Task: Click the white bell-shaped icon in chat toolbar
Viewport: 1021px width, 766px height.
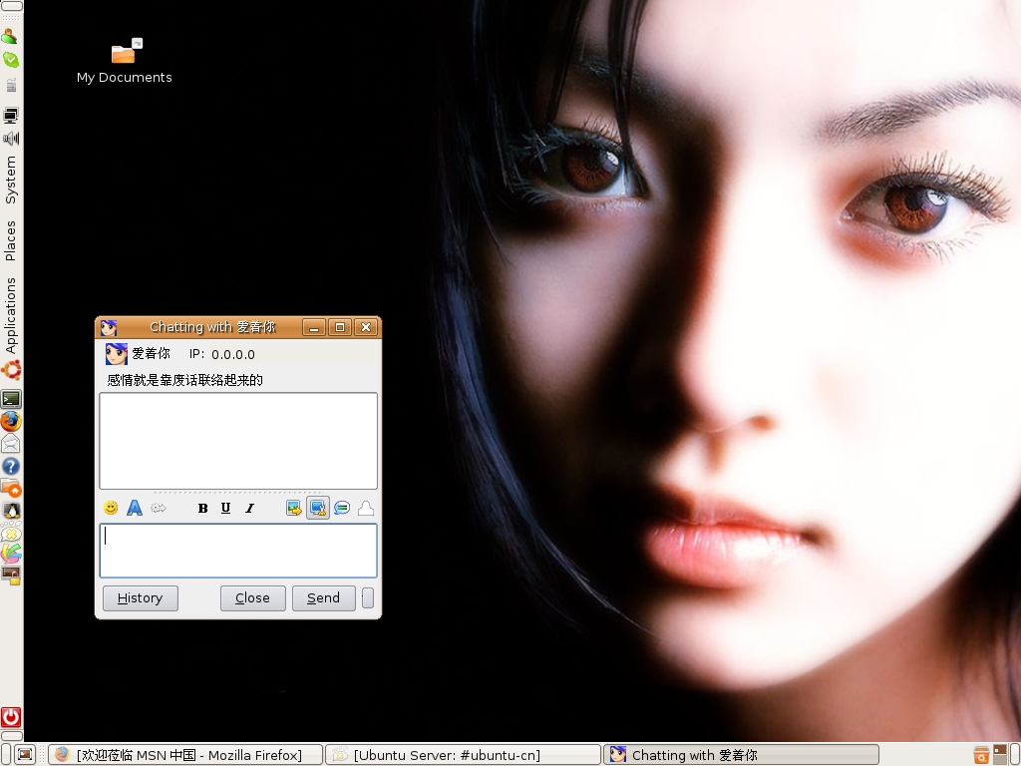Action: click(x=366, y=508)
